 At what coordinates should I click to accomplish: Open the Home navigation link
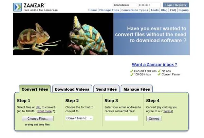point(93,10)
